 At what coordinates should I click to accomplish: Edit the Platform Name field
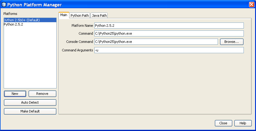169,26
